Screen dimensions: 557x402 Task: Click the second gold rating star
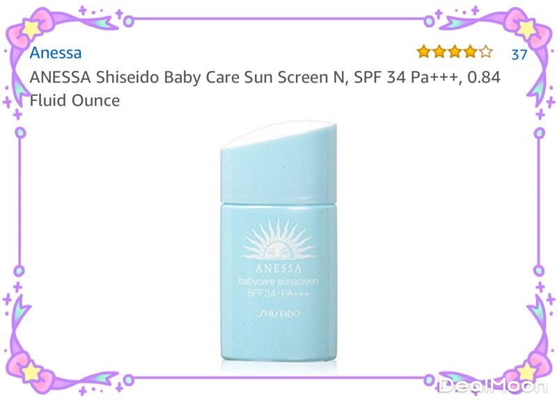click(x=439, y=51)
